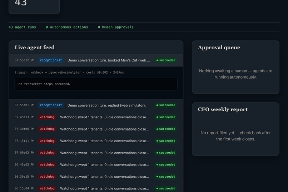Viewport: 288px width, 192px height.
Task: Click the 07:15:11 PM timestamp
Action: click(24, 141)
